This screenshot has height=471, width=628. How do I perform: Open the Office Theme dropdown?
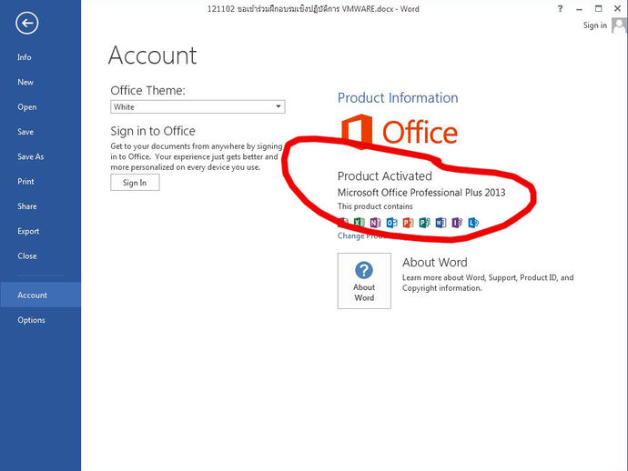pyautogui.click(x=198, y=107)
